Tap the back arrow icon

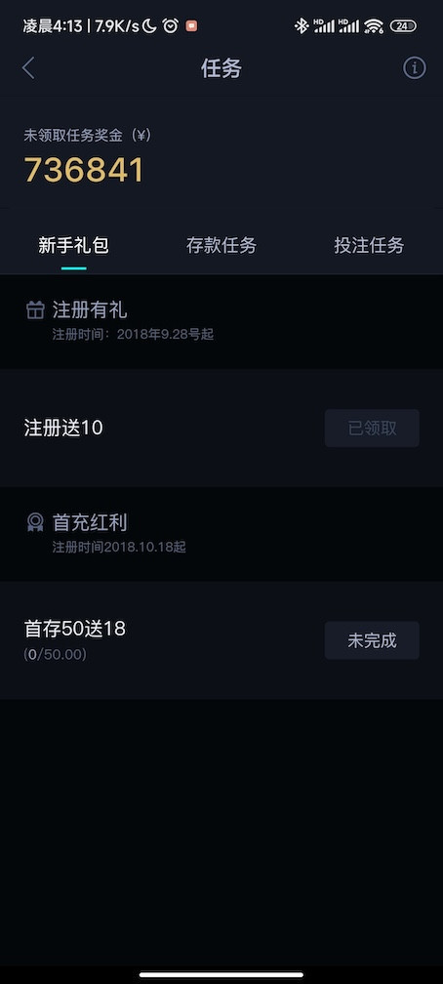tap(28, 67)
